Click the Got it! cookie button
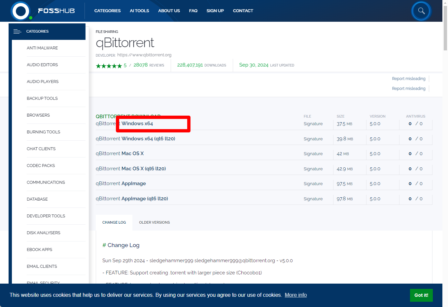The height and width of the screenshot is (307, 448). [421, 295]
